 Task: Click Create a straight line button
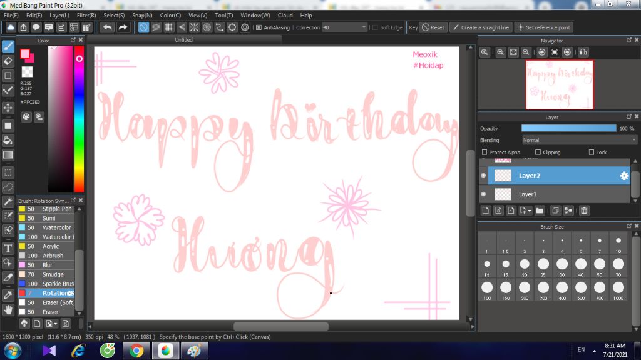(x=481, y=27)
